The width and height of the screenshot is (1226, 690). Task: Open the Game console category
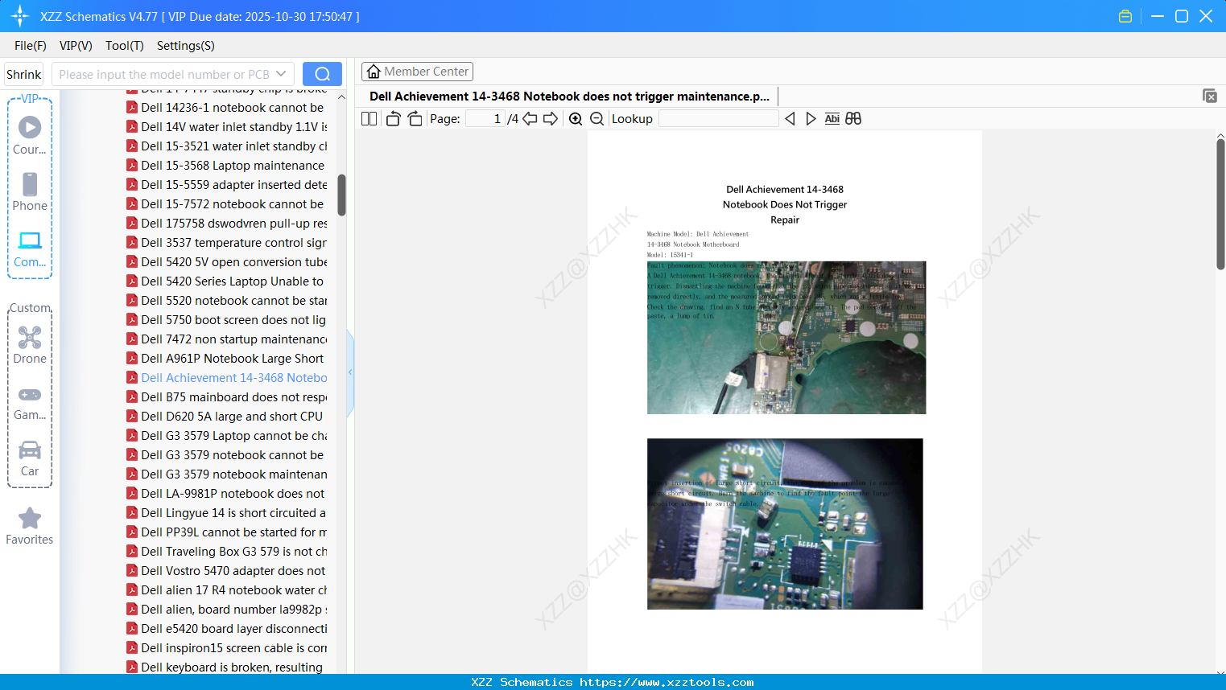pos(30,402)
